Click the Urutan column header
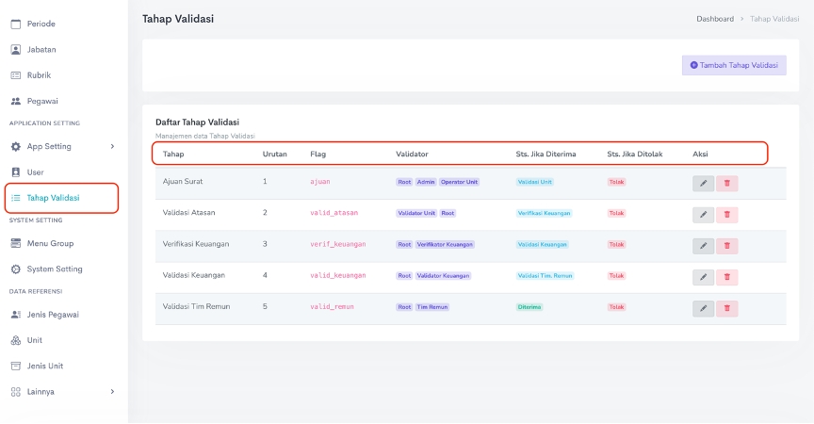 pyautogui.click(x=274, y=153)
